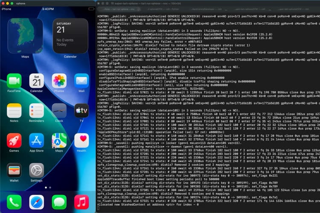
Task: Open the Mail app icon
Action: (x=81, y=81)
